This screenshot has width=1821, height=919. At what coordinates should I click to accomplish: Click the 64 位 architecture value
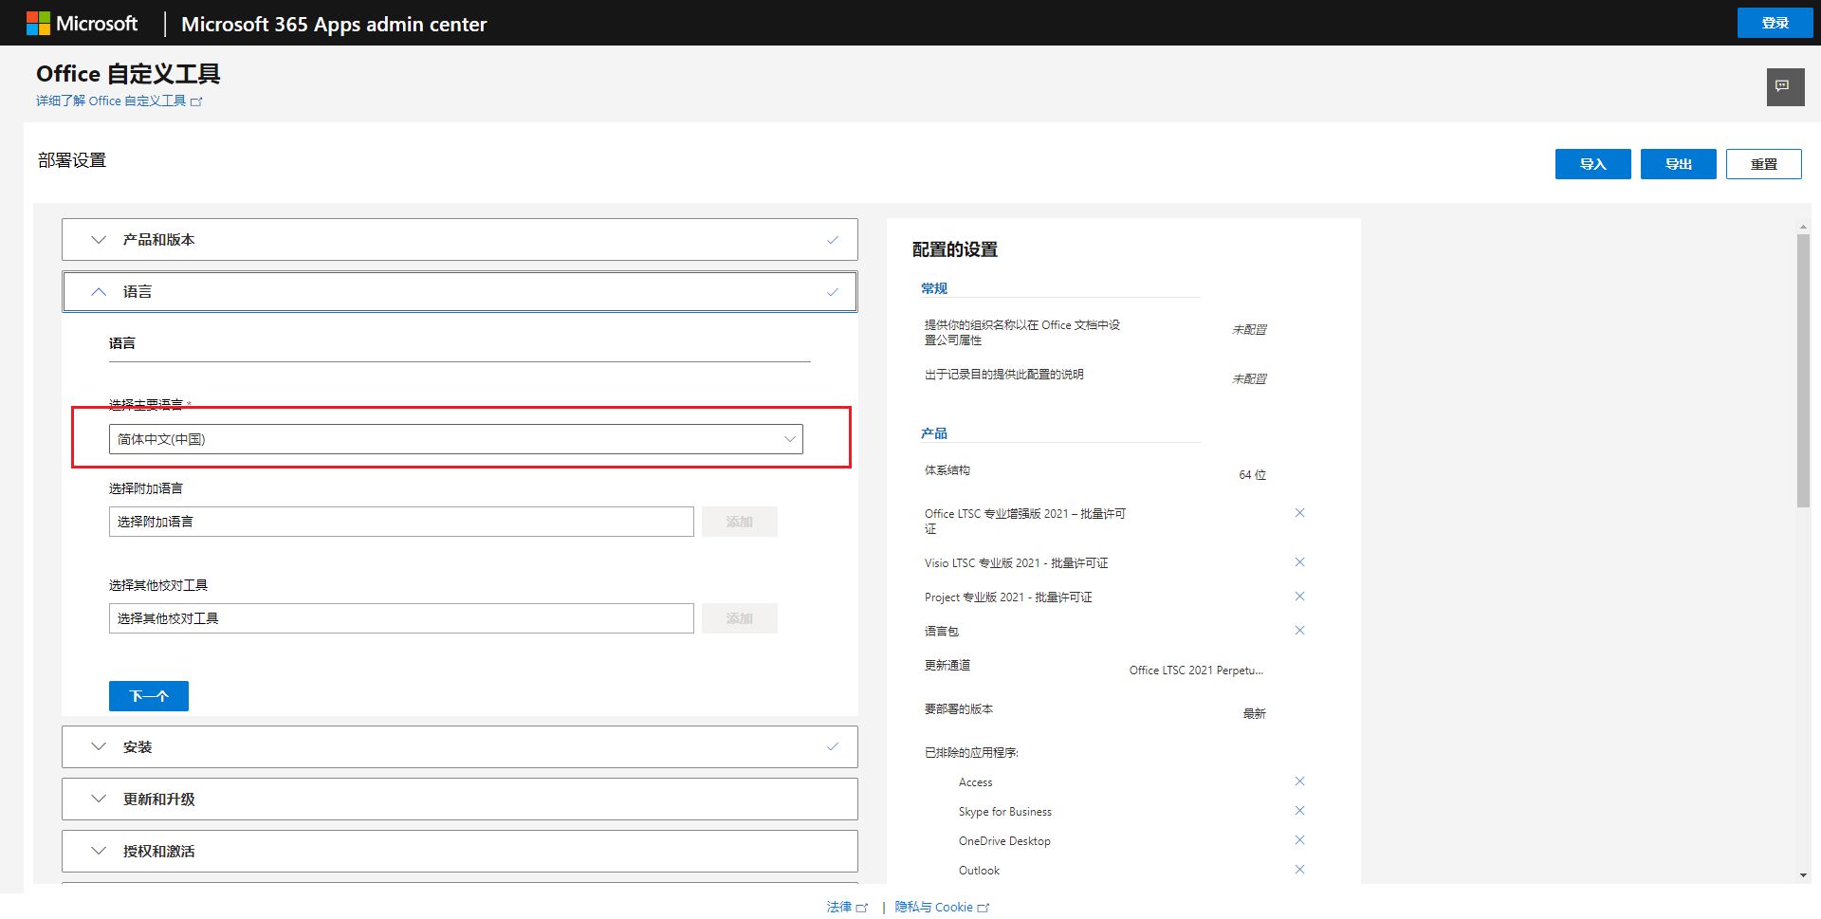pos(1253,475)
